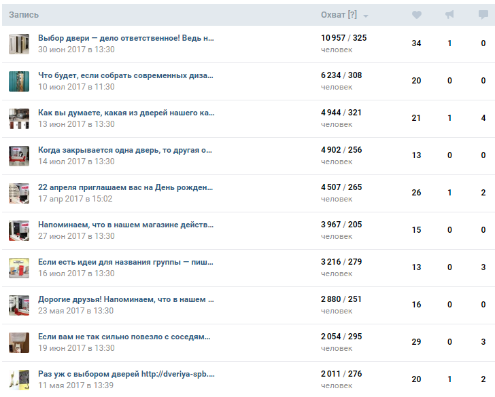Click thumbnail of the 30 июн 2017 post
This screenshot has height=397, width=495.
19,44
